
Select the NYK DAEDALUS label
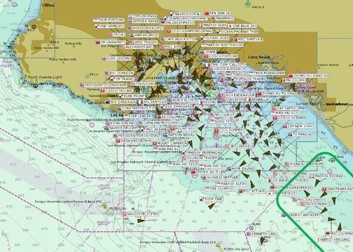122,102
